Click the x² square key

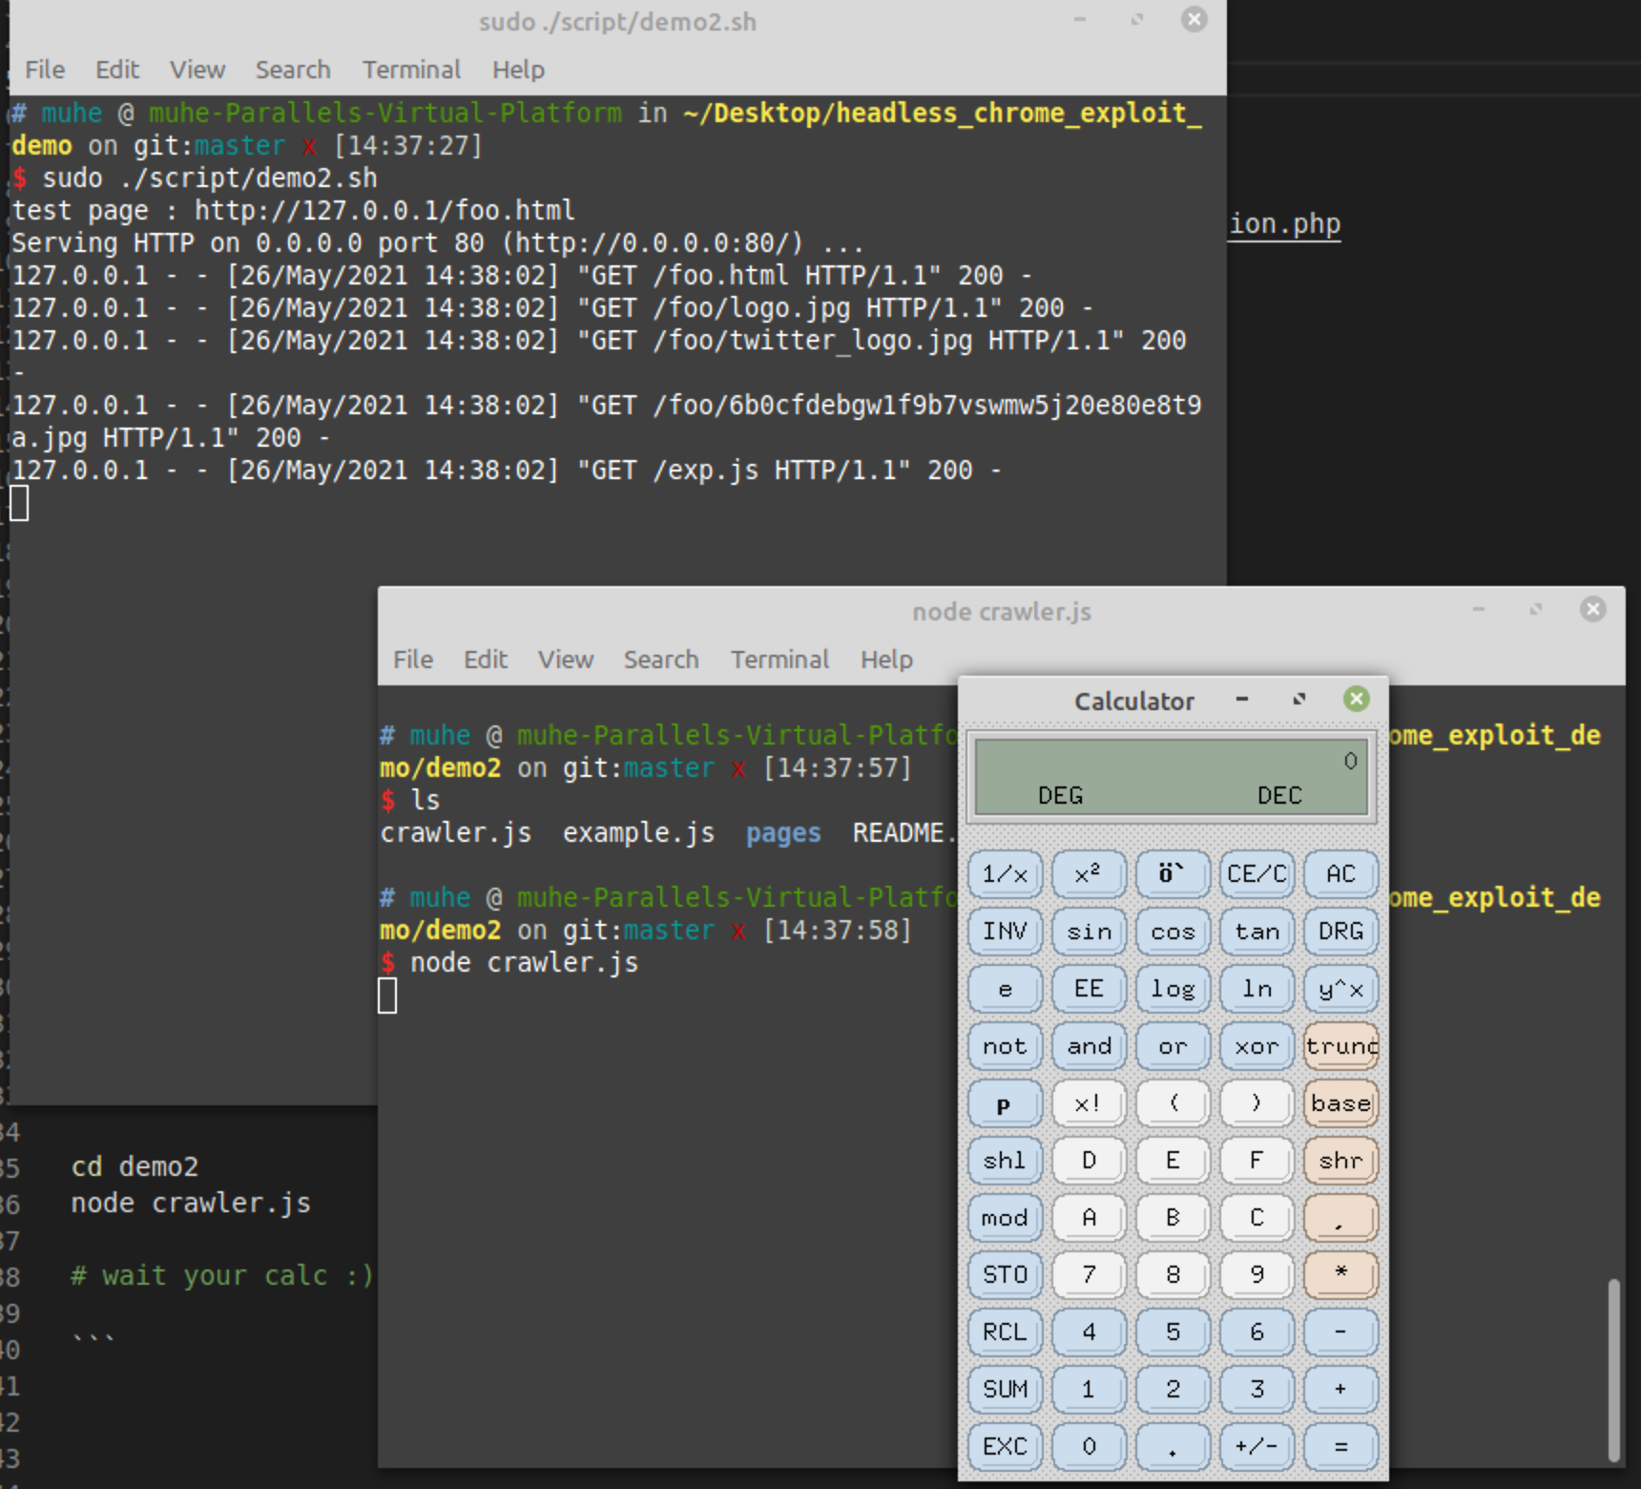click(x=1089, y=874)
